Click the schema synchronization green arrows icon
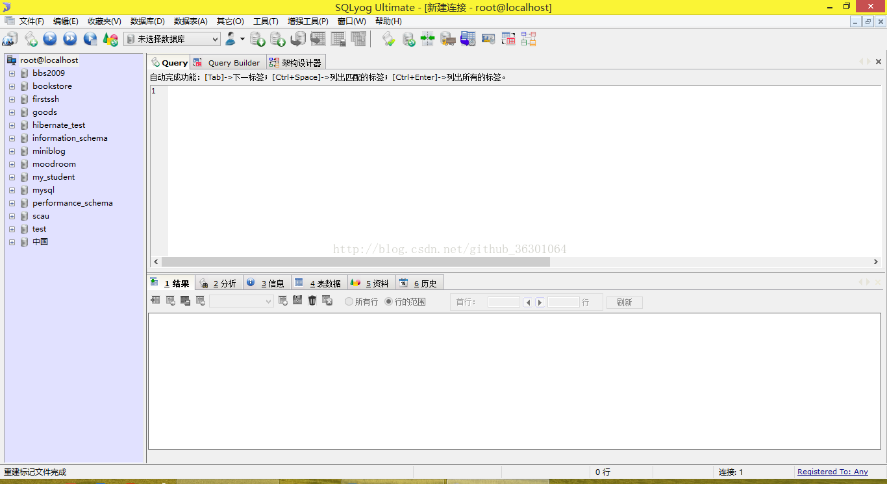The image size is (887, 484). (427, 39)
